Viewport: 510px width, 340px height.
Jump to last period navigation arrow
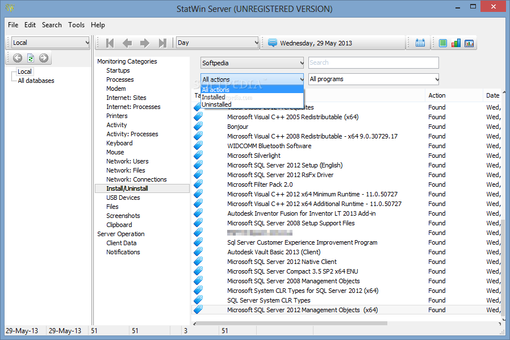click(162, 43)
